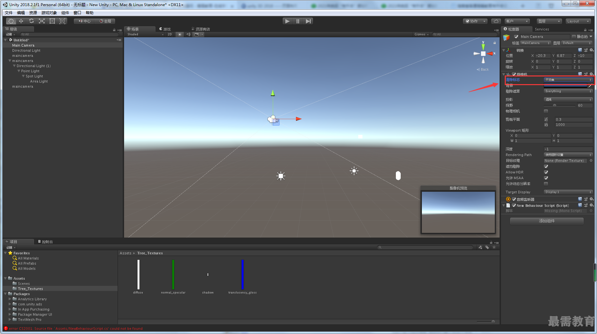The image size is (597, 334).
Task: Click the 添加组件 (Add Component) button
Action: [547, 221]
